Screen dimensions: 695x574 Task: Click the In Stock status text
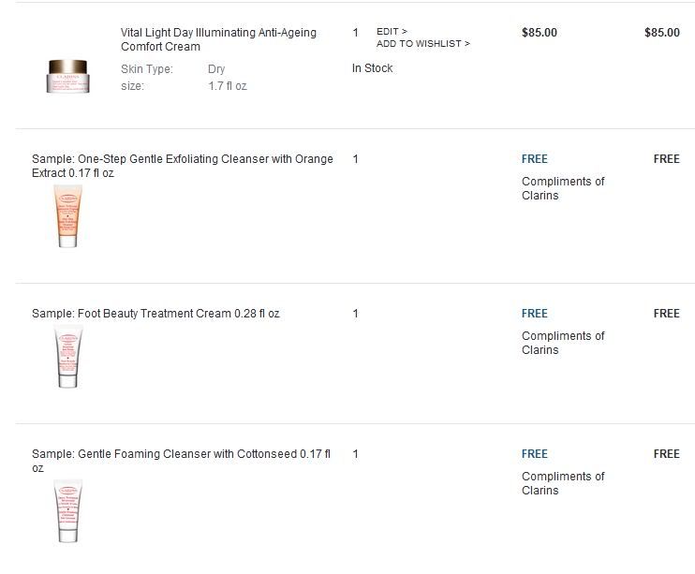(x=372, y=68)
